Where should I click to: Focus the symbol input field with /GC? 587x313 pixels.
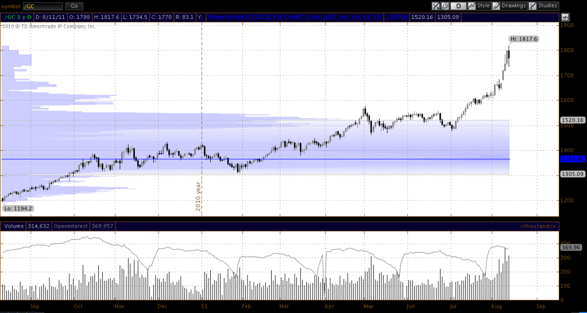[x=42, y=6]
